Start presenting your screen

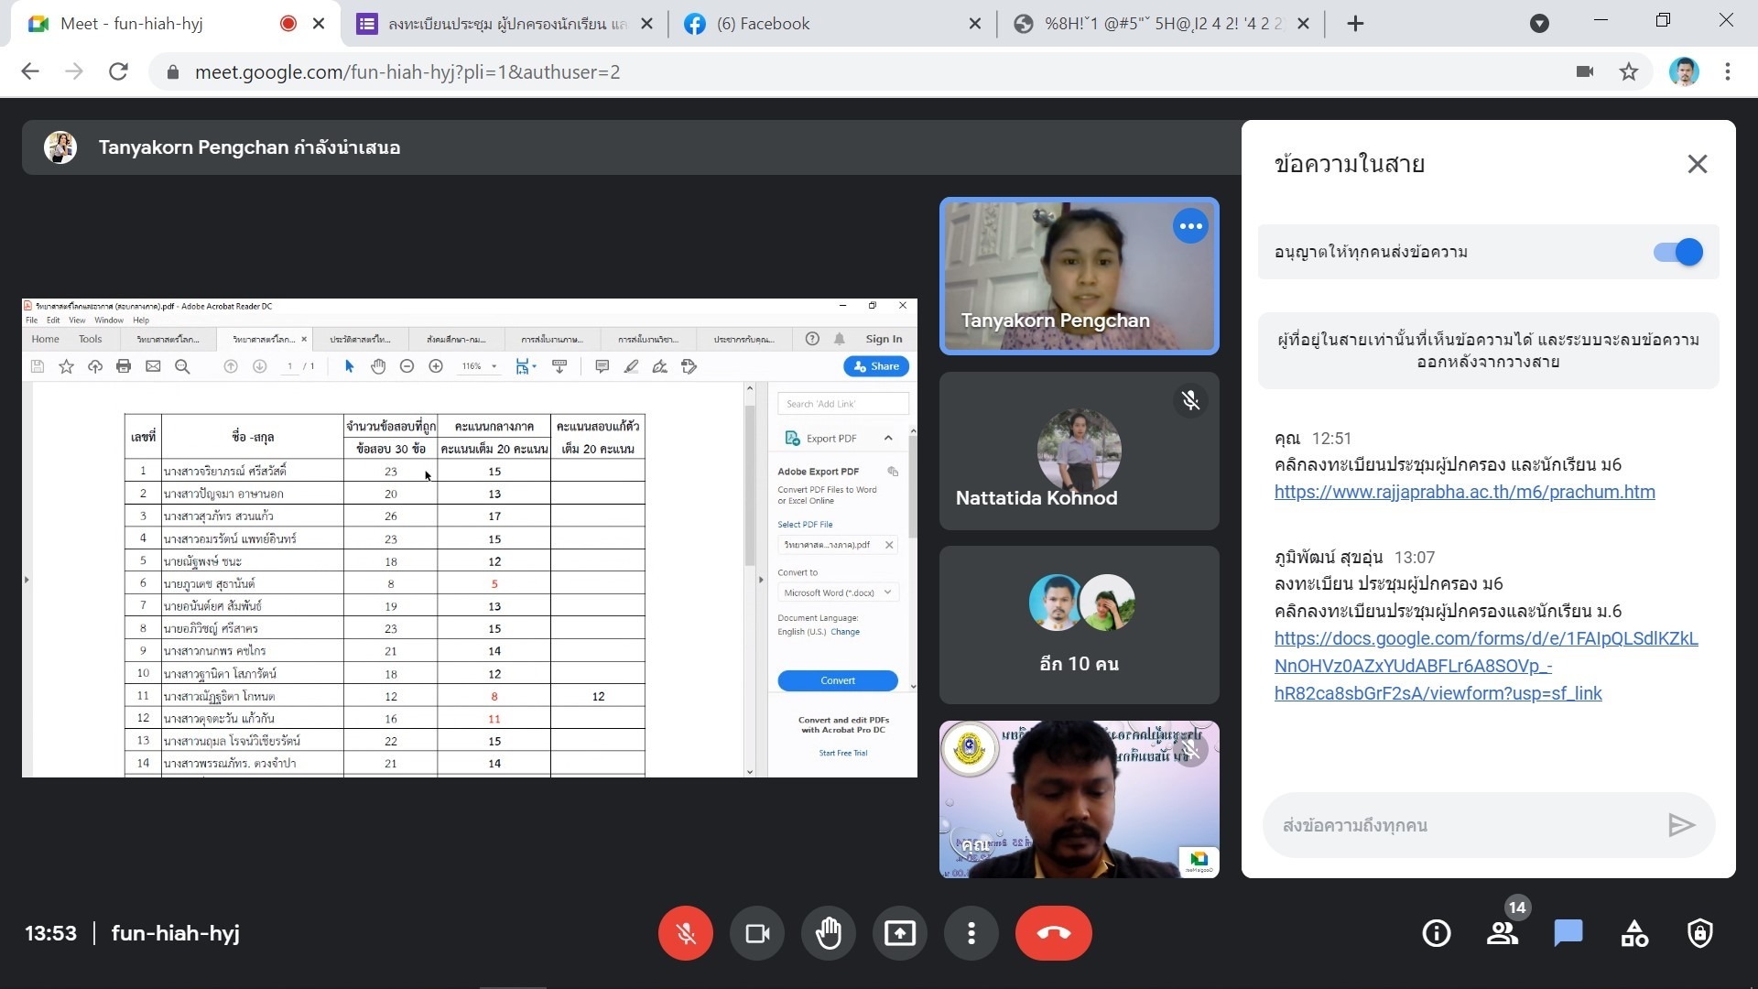(x=900, y=933)
